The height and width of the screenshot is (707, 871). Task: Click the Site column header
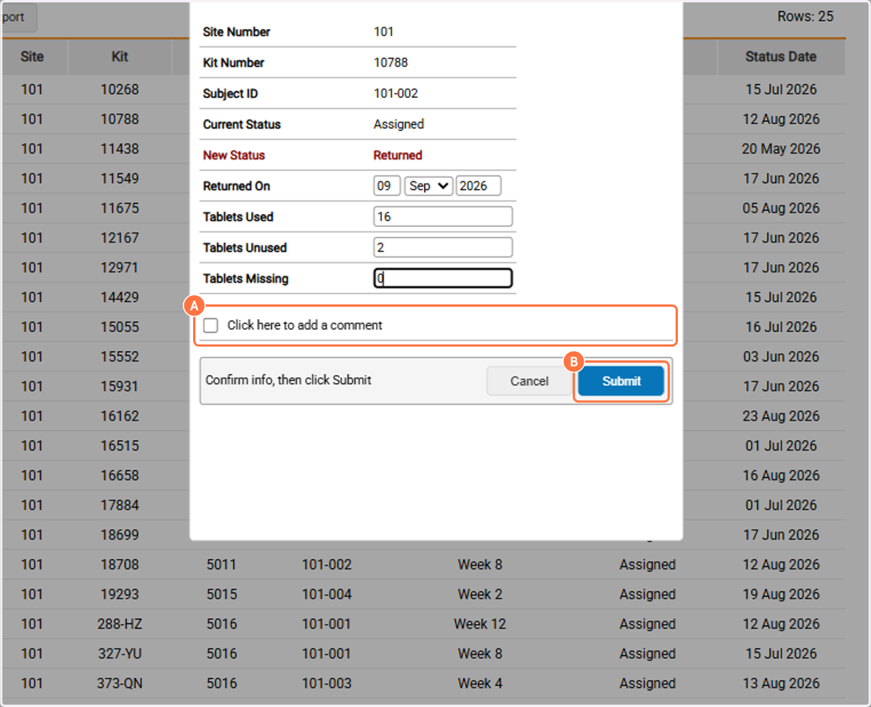32,57
